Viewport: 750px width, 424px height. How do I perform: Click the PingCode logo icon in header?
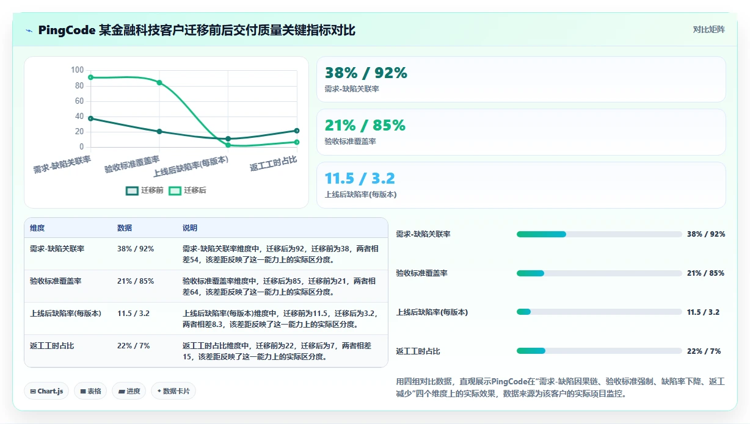tap(29, 31)
